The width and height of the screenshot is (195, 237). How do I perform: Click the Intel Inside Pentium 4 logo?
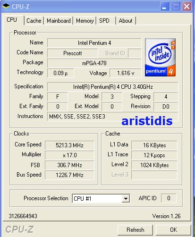(160, 58)
